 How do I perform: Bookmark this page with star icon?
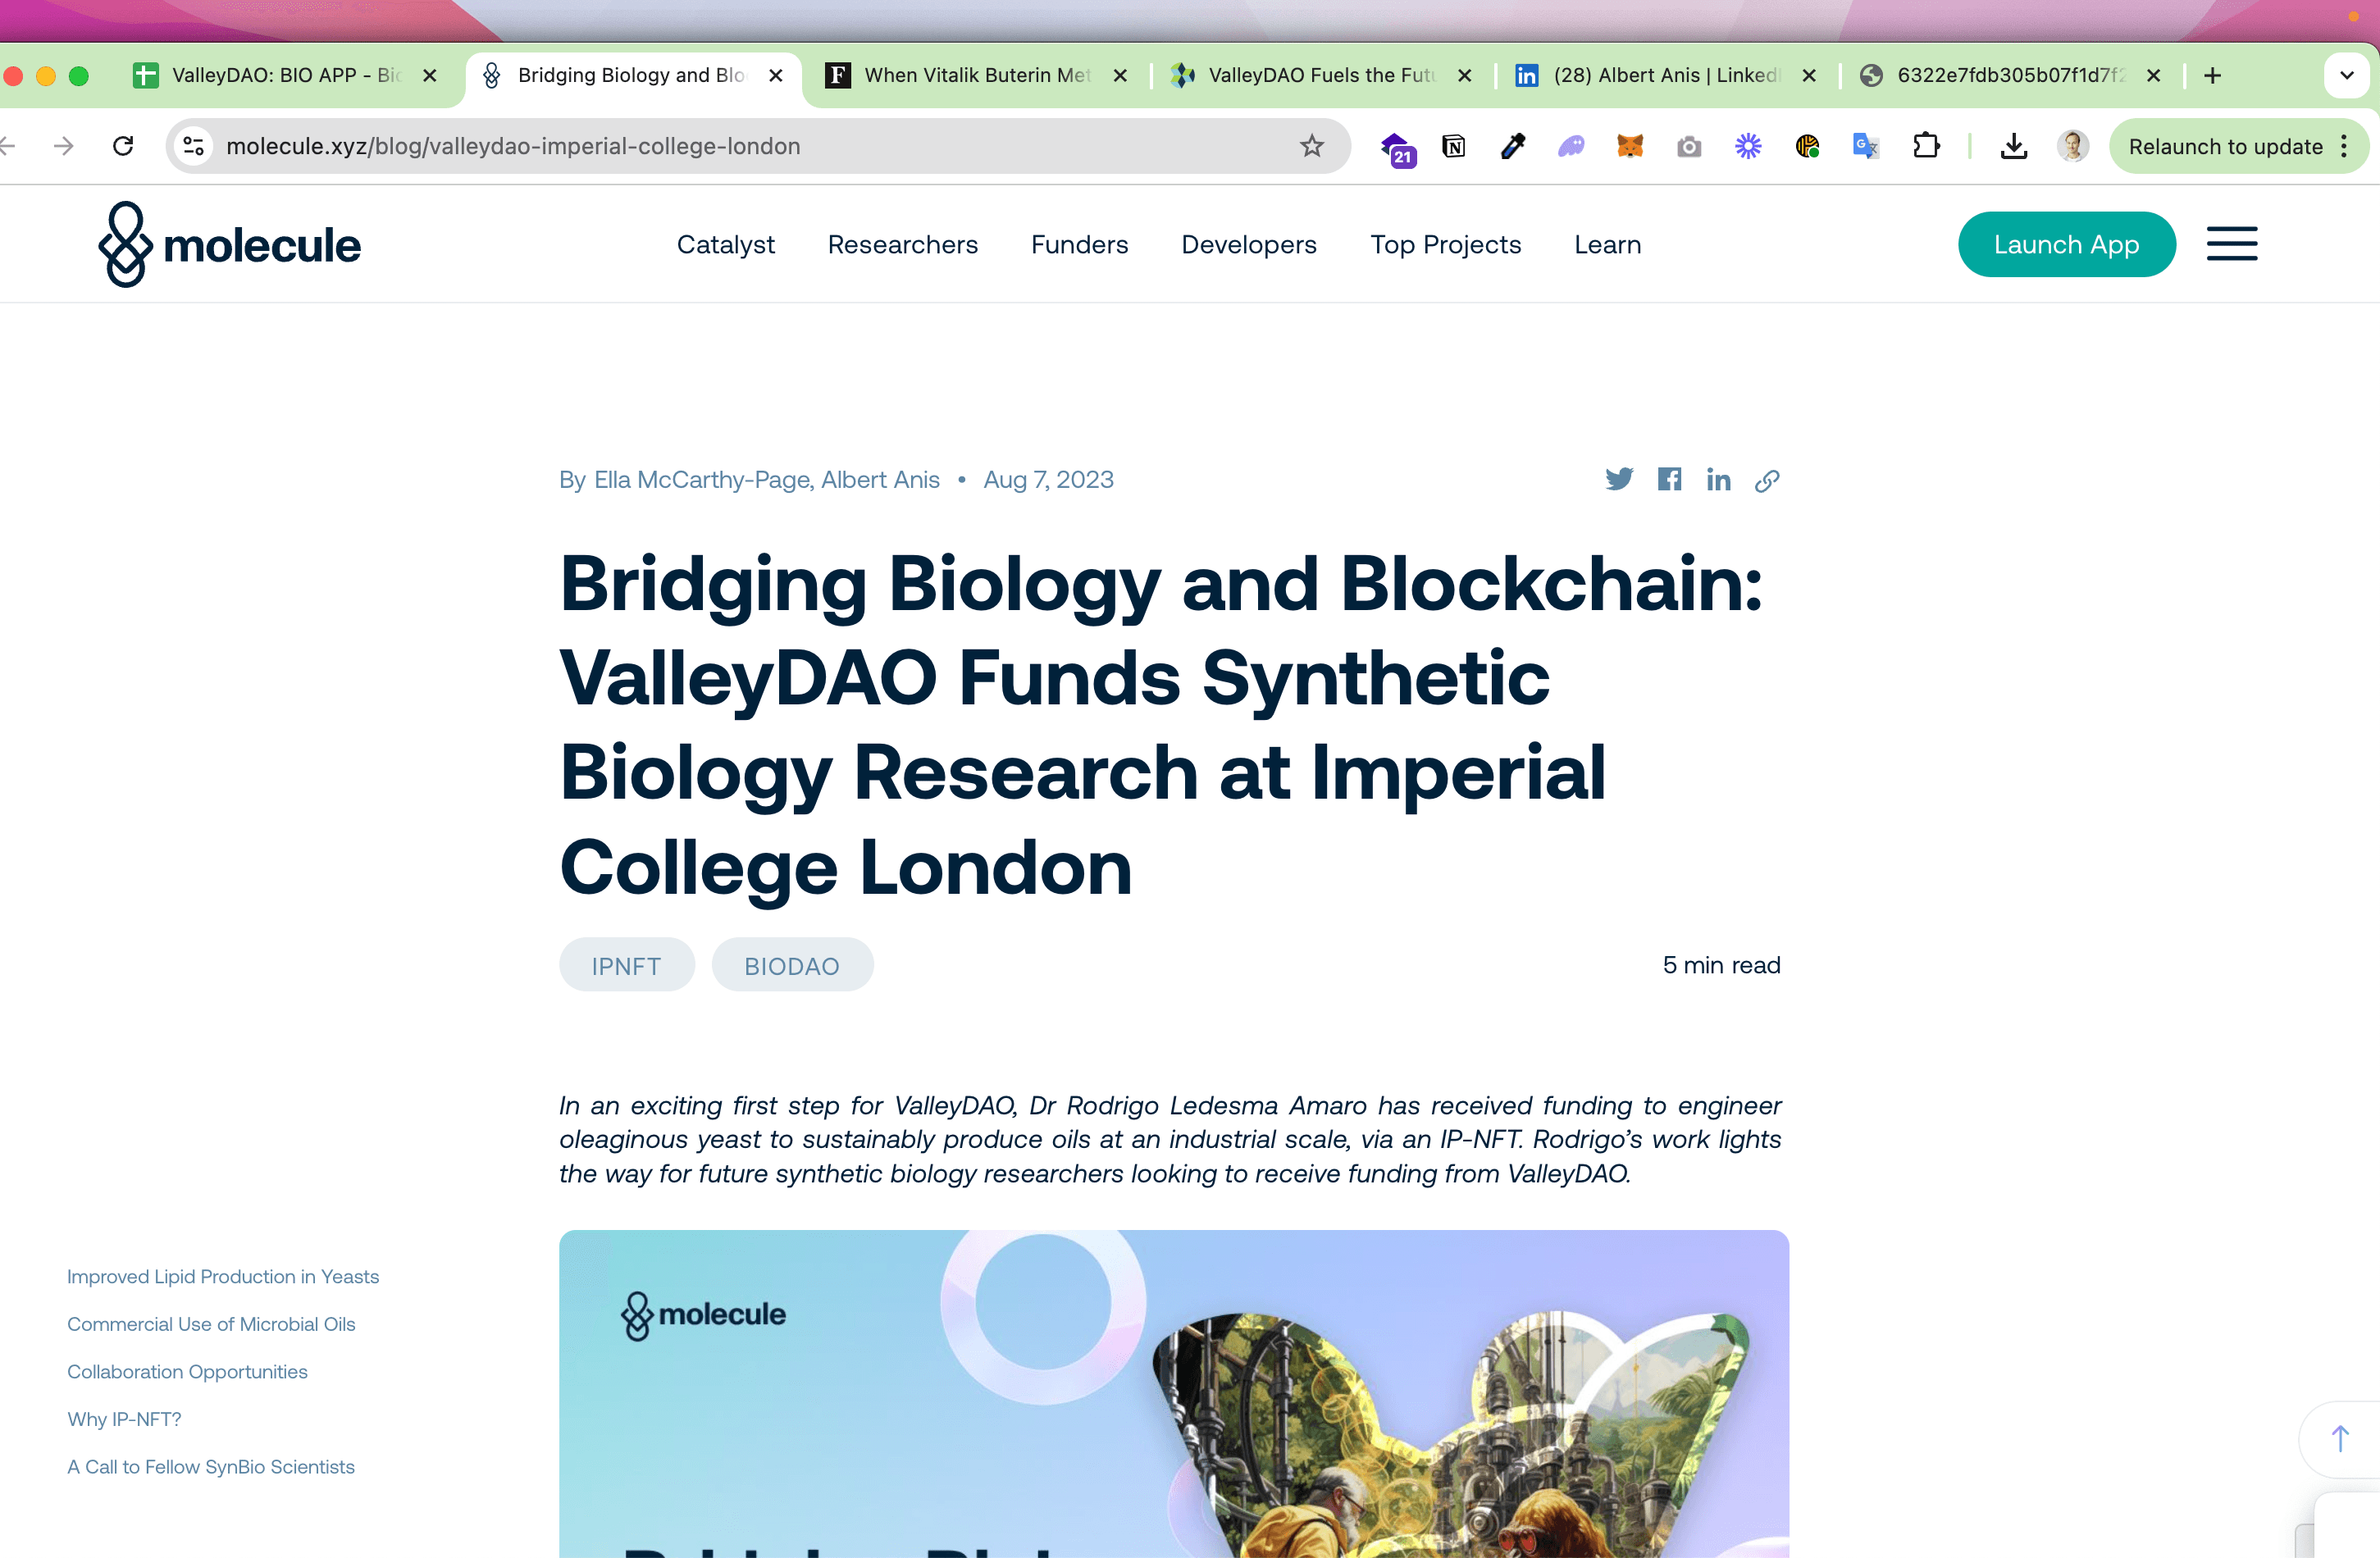(x=1312, y=146)
